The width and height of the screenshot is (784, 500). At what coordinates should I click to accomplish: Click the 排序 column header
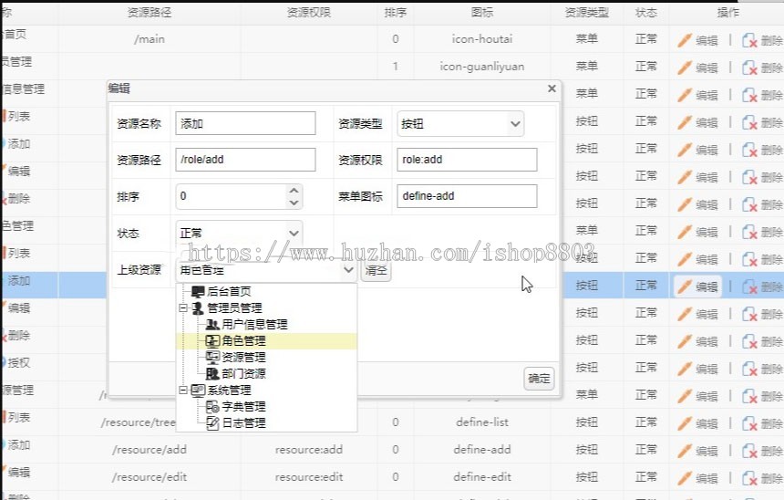click(x=396, y=13)
